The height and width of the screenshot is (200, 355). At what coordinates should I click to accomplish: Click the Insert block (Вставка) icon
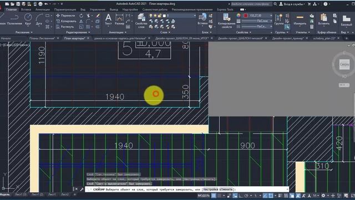[202, 19]
